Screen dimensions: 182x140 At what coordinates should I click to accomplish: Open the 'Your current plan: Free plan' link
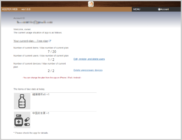pyautogui.click(x=31, y=41)
